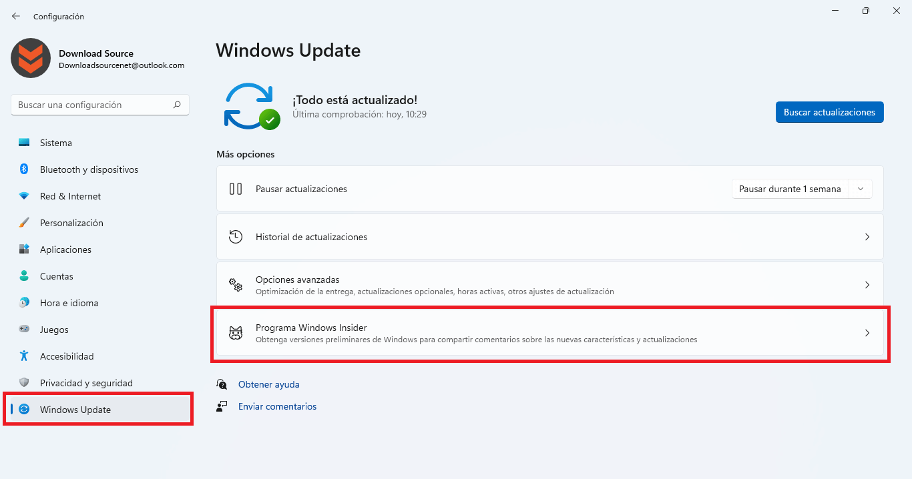Click the pause icon beside Pausar actualizaciones
The width and height of the screenshot is (912, 479).
click(236, 189)
